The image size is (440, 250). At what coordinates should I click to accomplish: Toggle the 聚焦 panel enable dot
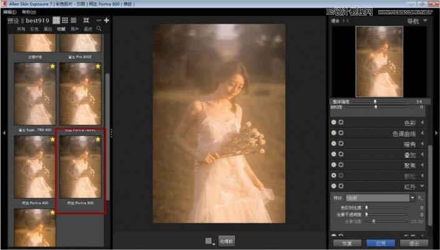click(333, 165)
